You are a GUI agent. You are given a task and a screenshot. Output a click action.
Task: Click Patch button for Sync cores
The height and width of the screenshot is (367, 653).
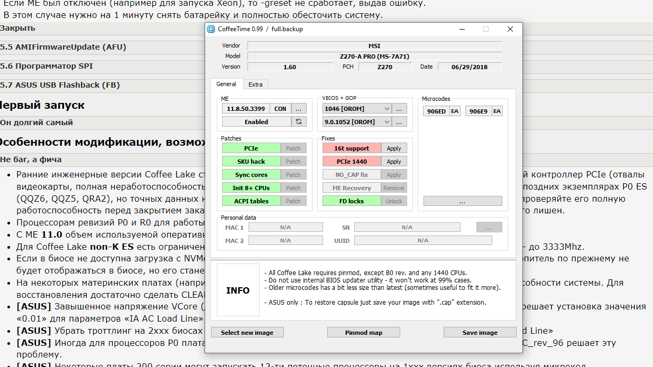tap(293, 175)
